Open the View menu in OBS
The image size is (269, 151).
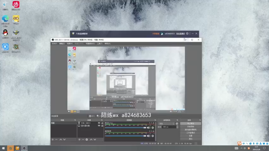(x=70, y=44)
